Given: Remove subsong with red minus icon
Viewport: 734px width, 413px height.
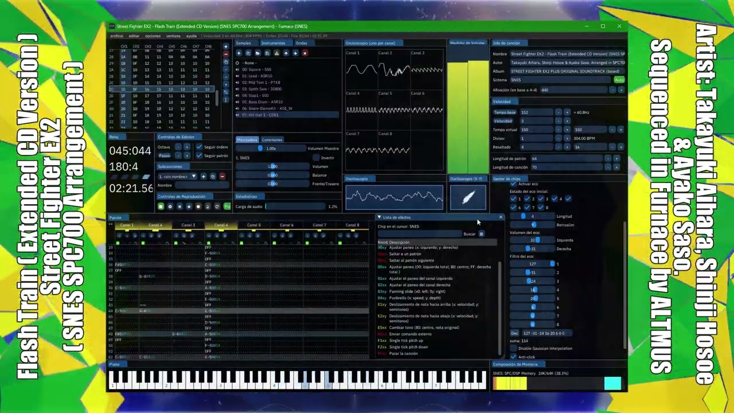Looking at the screenshot, I should click(x=222, y=176).
